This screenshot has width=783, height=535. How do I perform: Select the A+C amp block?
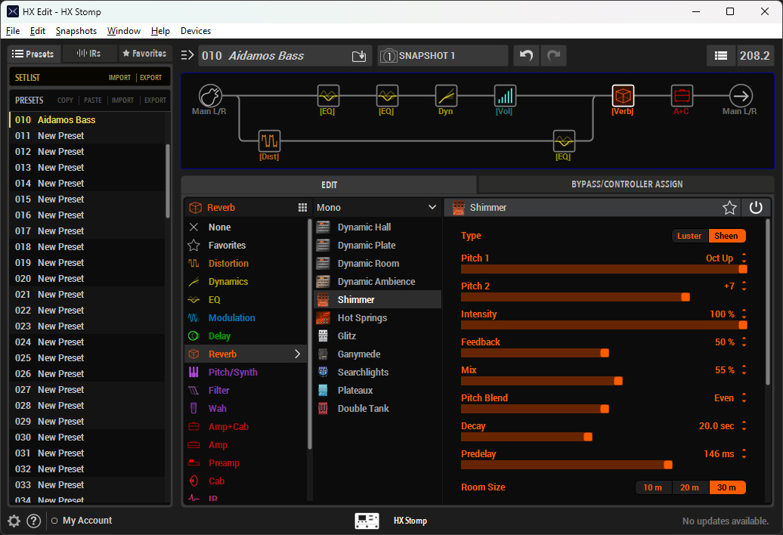click(x=682, y=96)
